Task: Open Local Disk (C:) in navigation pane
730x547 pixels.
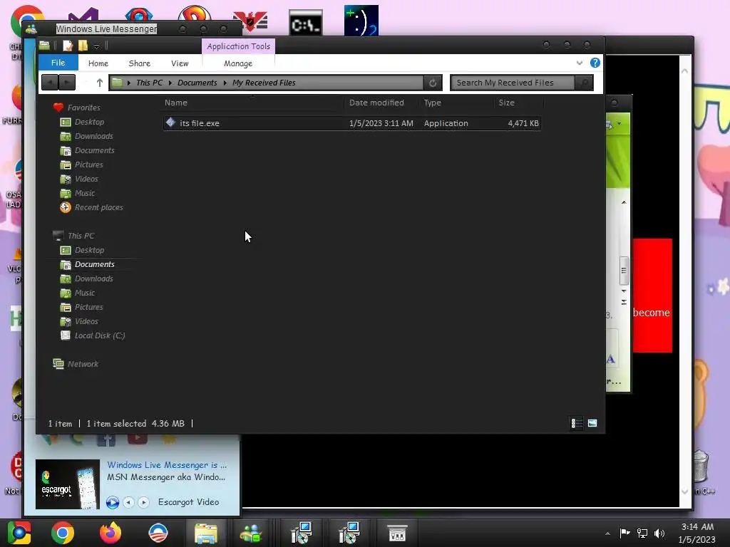Action: [100, 336]
